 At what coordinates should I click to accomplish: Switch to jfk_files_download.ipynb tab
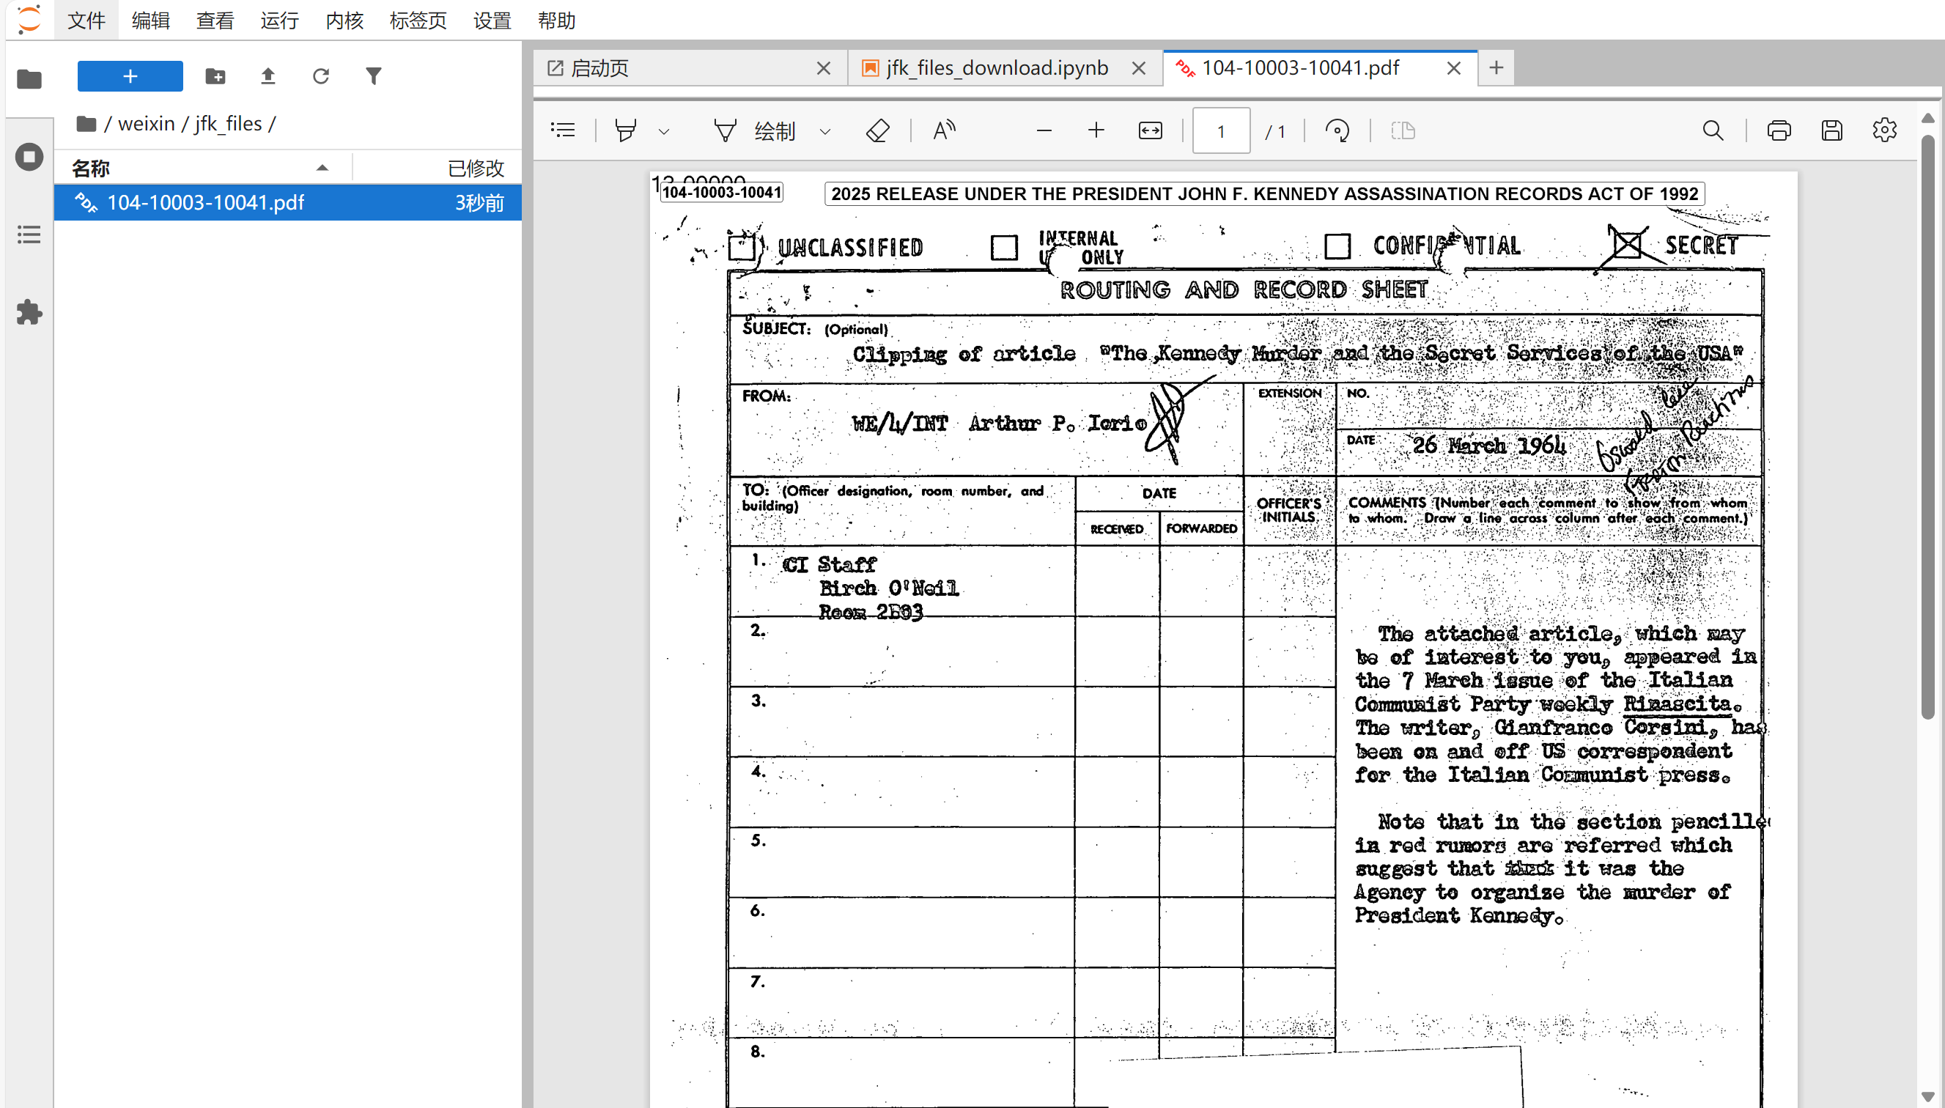[995, 68]
